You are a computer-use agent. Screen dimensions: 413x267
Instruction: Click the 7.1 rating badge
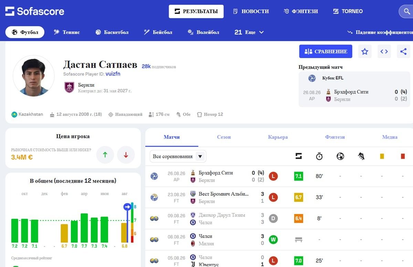(x=298, y=176)
